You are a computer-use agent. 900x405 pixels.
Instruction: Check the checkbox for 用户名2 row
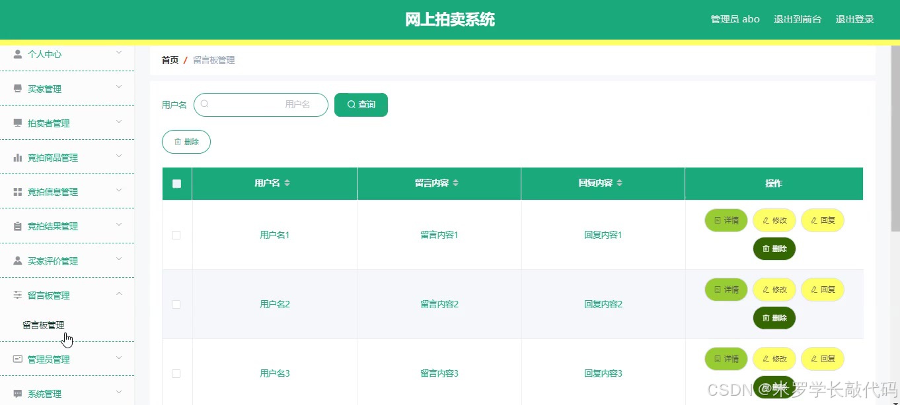tap(176, 304)
